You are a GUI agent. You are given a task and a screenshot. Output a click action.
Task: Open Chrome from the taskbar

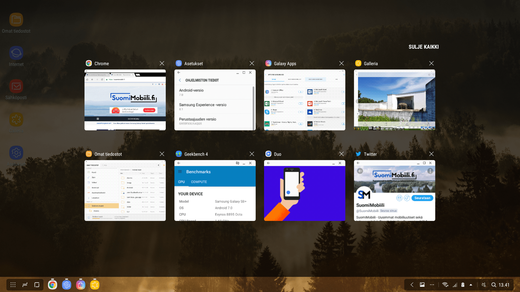(53, 285)
